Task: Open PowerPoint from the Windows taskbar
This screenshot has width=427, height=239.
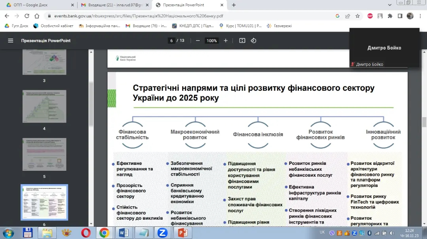Action: tap(183, 233)
